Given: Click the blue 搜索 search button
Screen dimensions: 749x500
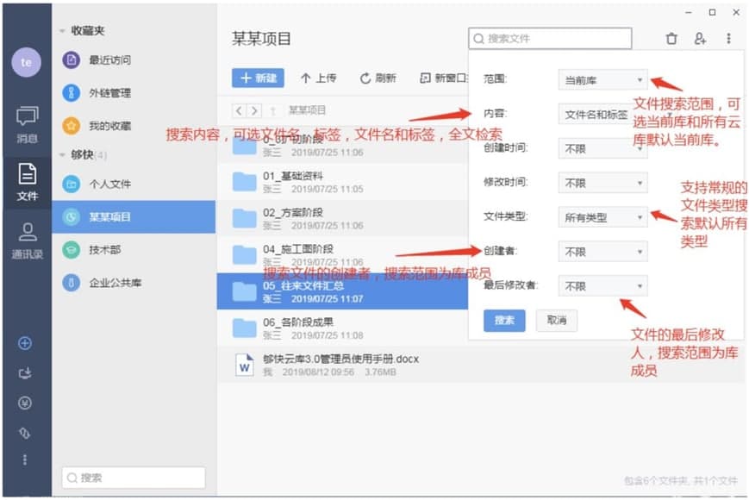Looking at the screenshot, I should pyautogui.click(x=504, y=321).
